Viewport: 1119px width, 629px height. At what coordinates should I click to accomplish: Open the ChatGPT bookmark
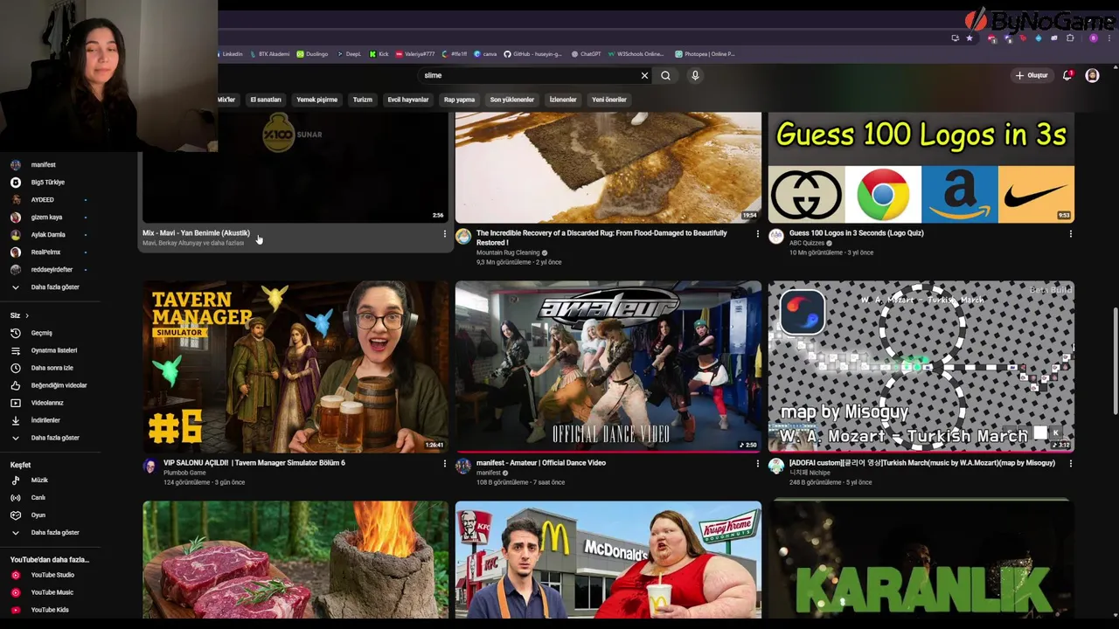pos(586,54)
